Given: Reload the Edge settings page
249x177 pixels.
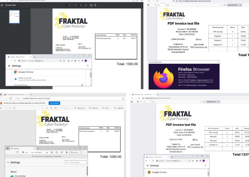Looking at the screenshot, I should coord(18,152).
